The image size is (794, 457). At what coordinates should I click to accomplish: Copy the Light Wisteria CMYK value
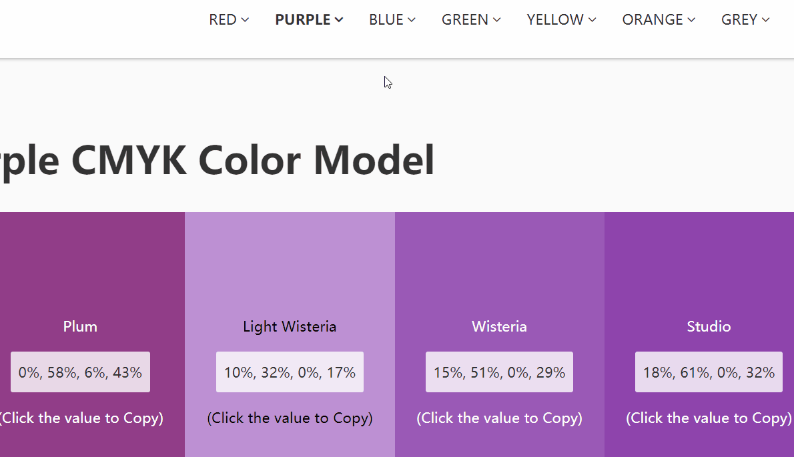coord(290,372)
